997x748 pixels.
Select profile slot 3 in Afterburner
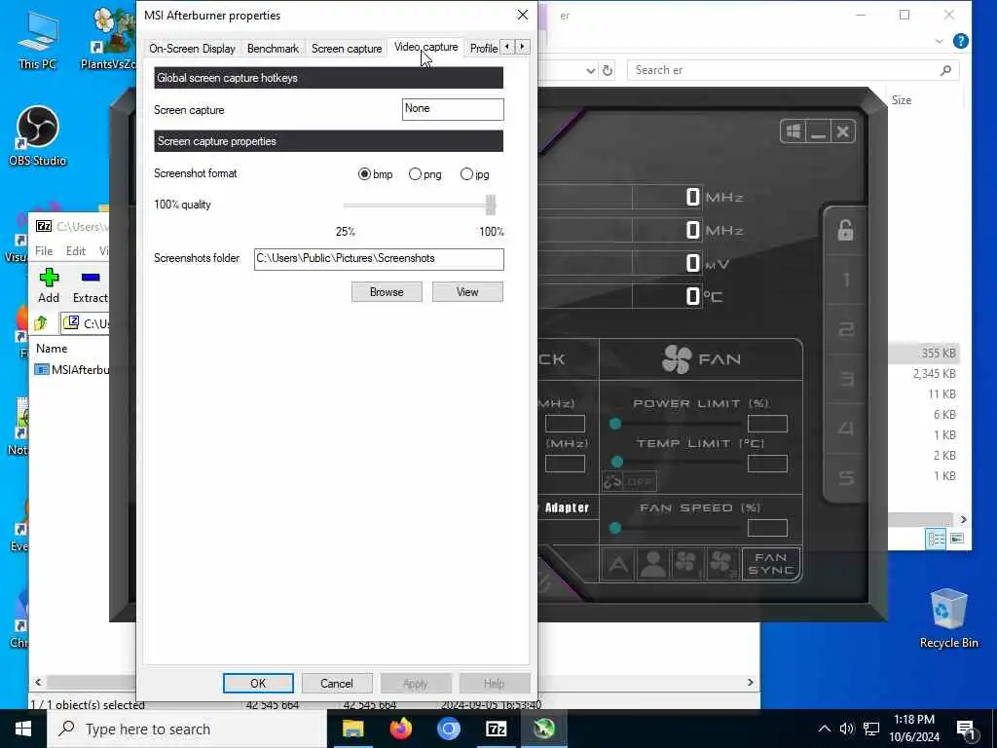tap(846, 379)
